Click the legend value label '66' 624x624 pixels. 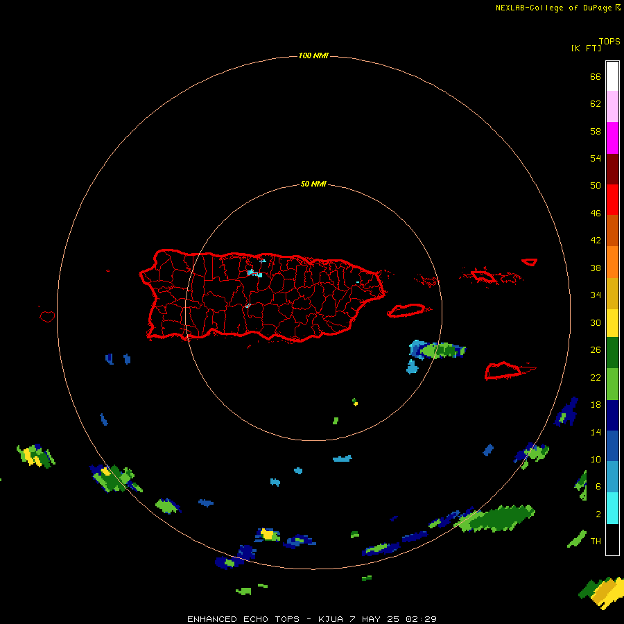[x=596, y=77]
